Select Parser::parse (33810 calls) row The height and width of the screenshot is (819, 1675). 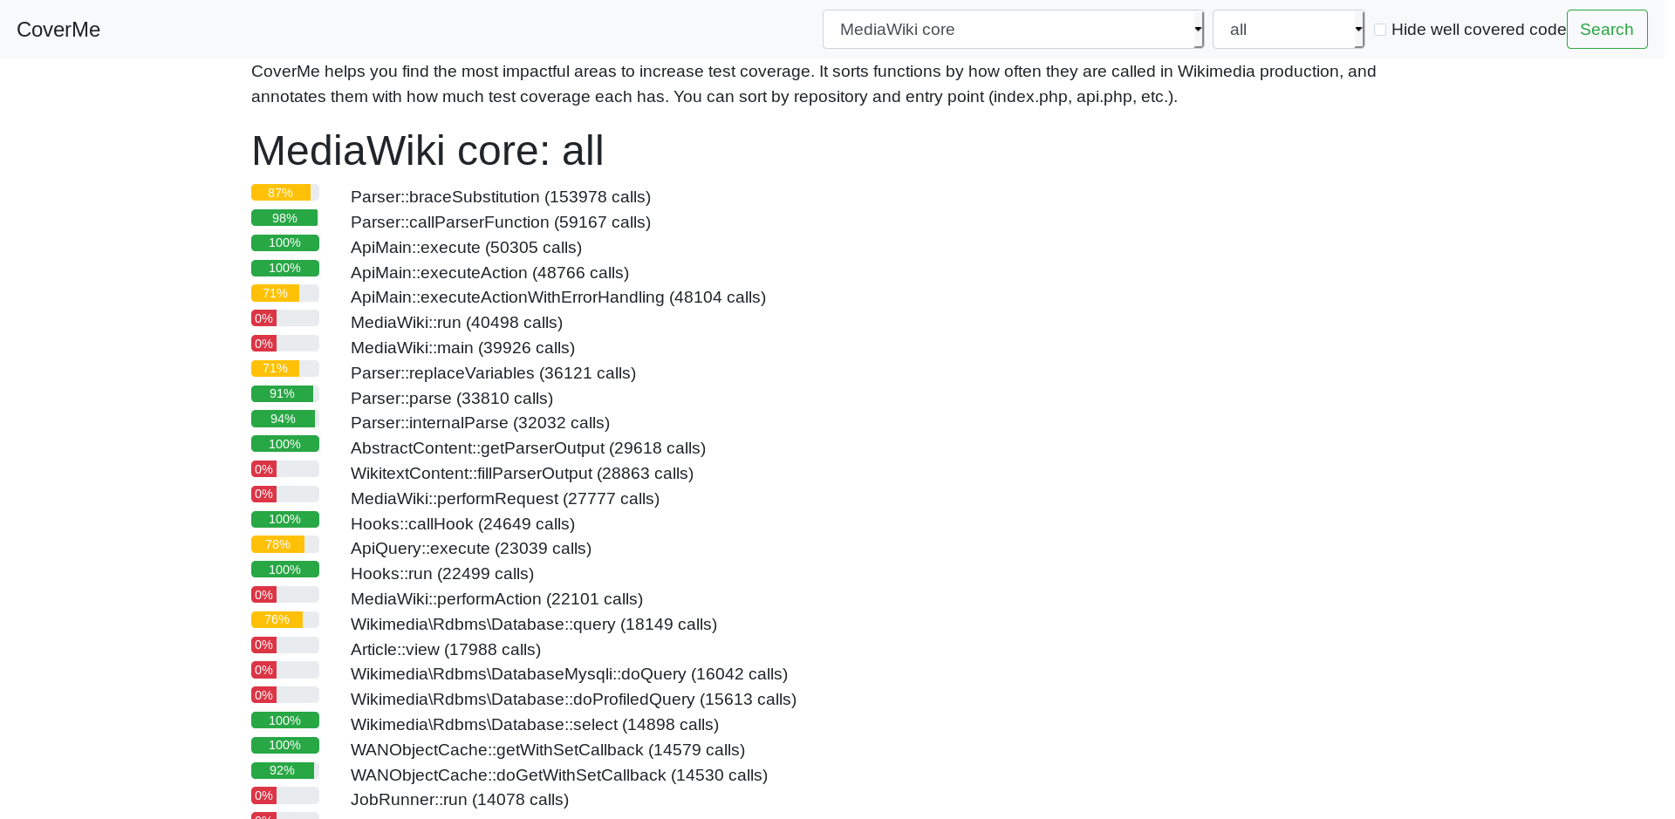click(x=452, y=399)
